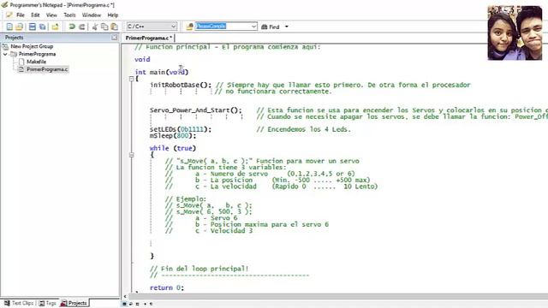The image size is (548, 308).
Task: Click the open project folder toolbar icon
Action: coord(55,27)
